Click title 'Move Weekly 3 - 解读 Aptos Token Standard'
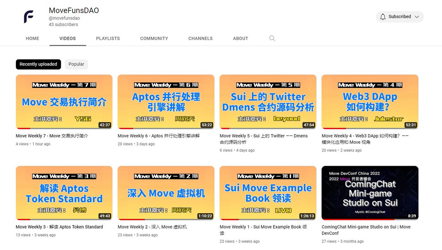The height and width of the screenshot is (250, 442). 59,227
